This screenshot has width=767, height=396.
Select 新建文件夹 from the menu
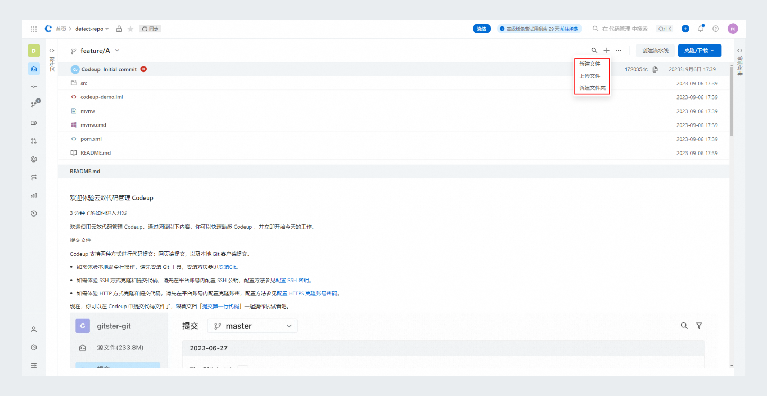pyautogui.click(x=592, y=88)
